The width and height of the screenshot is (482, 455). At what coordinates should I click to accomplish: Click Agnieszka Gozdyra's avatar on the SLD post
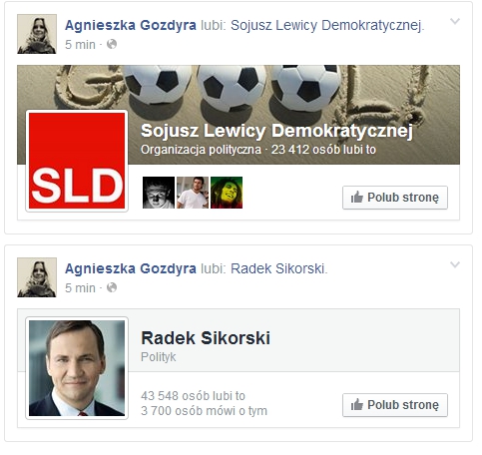(x=37, y=34)
